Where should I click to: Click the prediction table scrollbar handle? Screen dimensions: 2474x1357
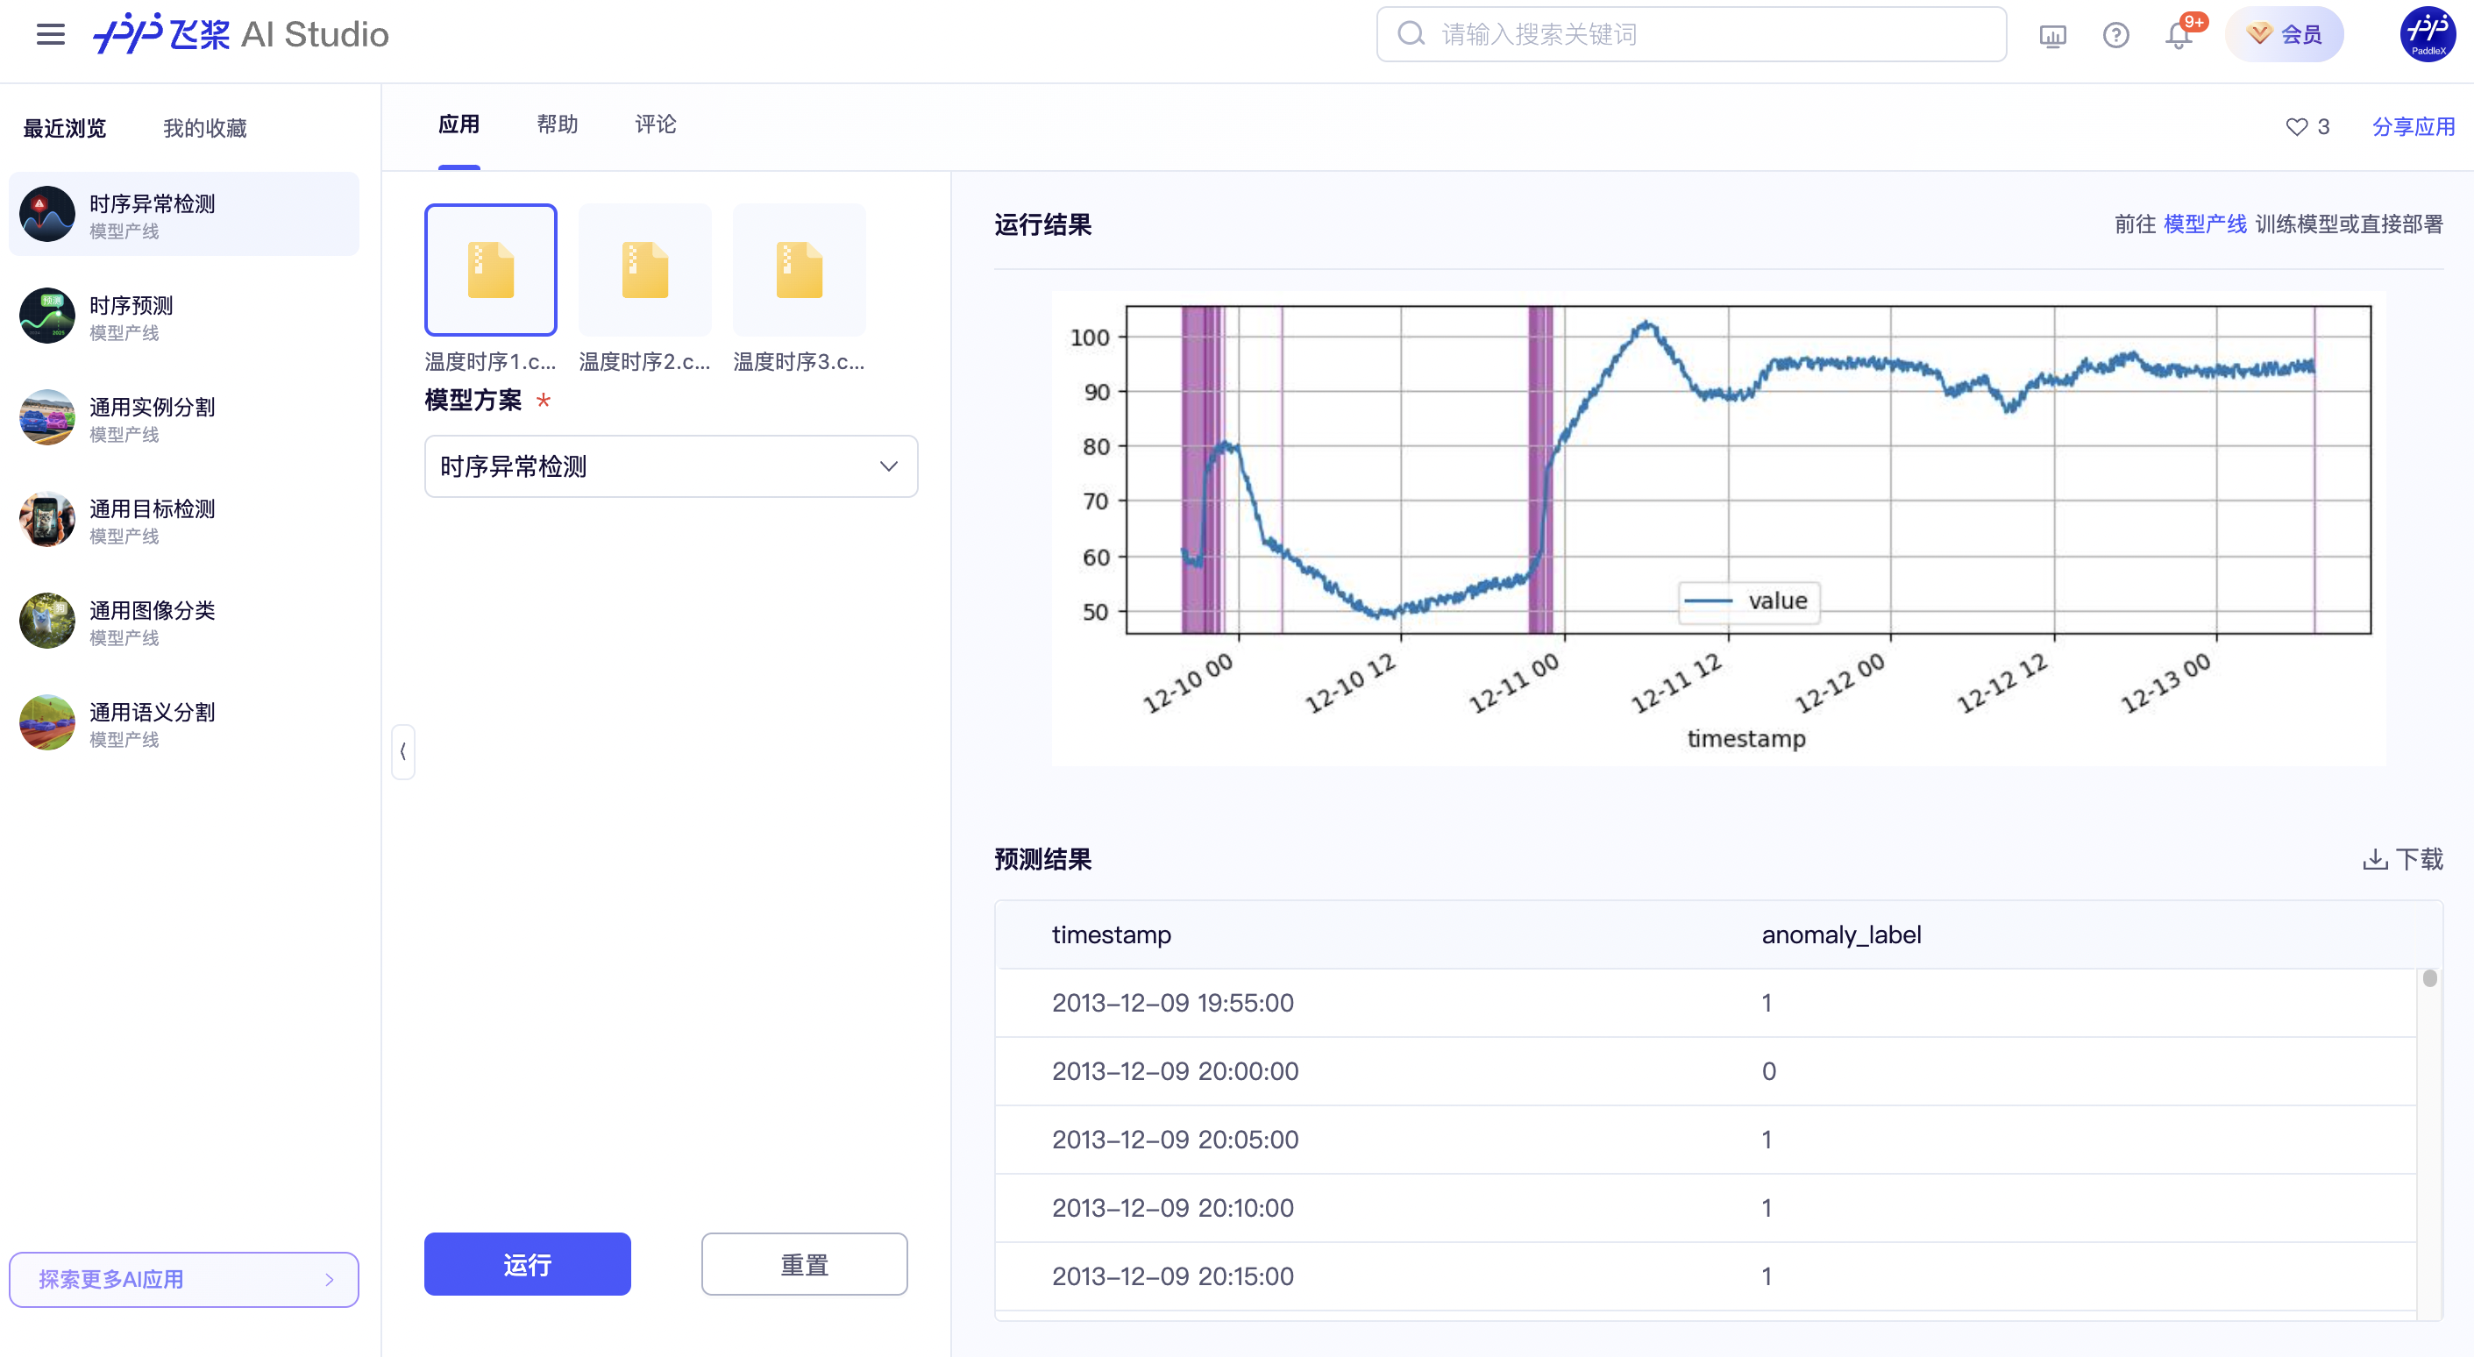pyautogui.click(x=2429, y=978)
